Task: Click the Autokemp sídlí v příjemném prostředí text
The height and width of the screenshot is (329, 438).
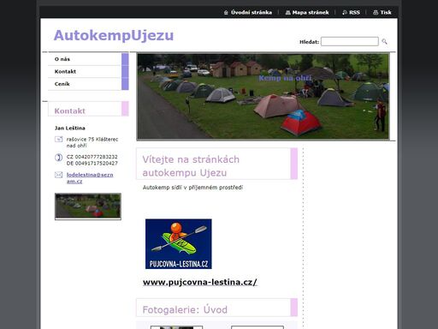Action: pyautogui.click(x=192, y=188)
